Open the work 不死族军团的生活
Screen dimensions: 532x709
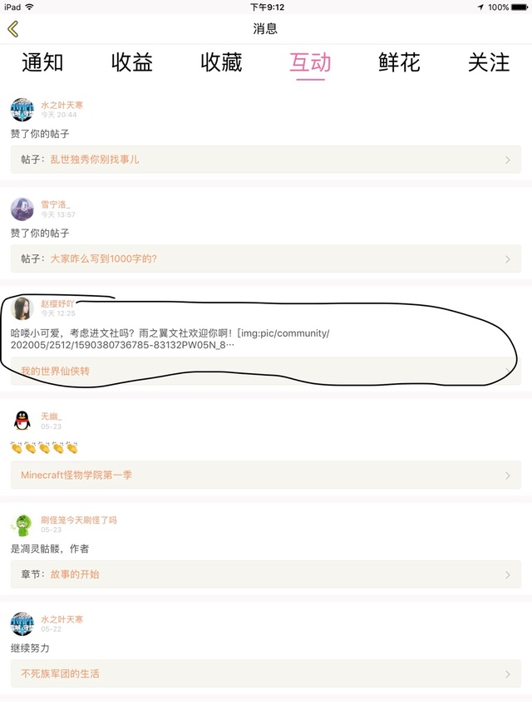tap(60, 674)
